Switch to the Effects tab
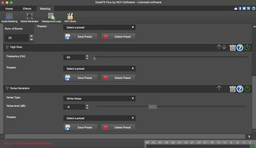 click(x=27, y=9)
